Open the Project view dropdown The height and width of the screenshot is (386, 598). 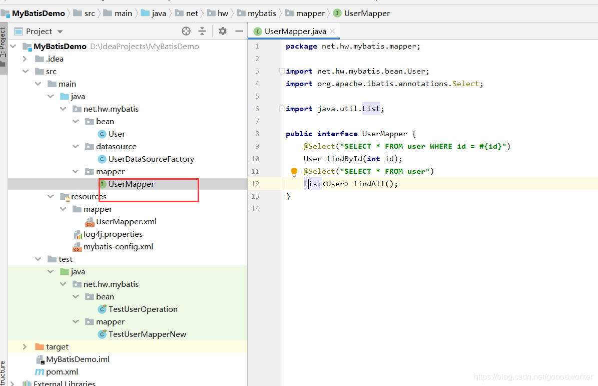tap(60, 32)
